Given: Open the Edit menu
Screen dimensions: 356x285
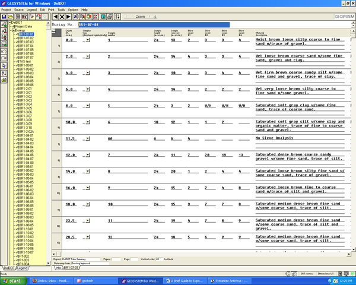Looking at the screenshot, I should click(42, 9).
